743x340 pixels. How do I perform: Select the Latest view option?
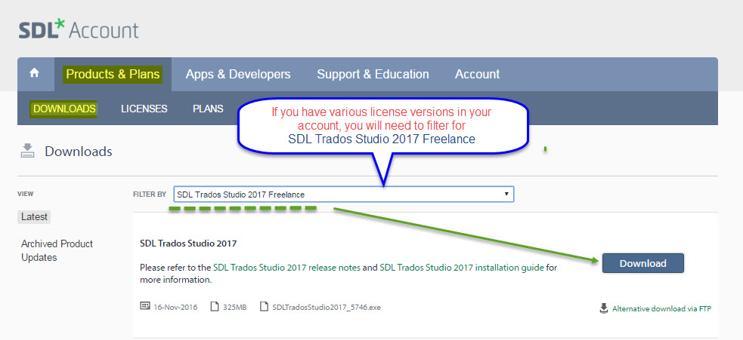34,217
